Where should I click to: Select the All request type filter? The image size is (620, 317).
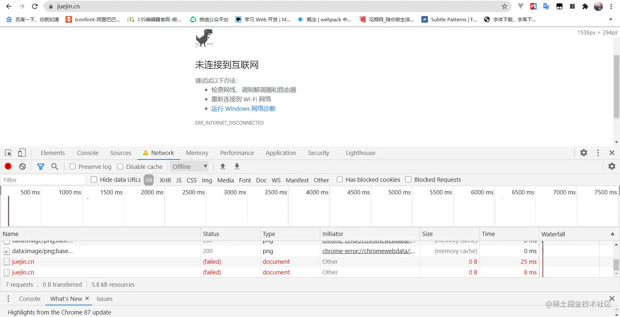[x=148, y=180]
